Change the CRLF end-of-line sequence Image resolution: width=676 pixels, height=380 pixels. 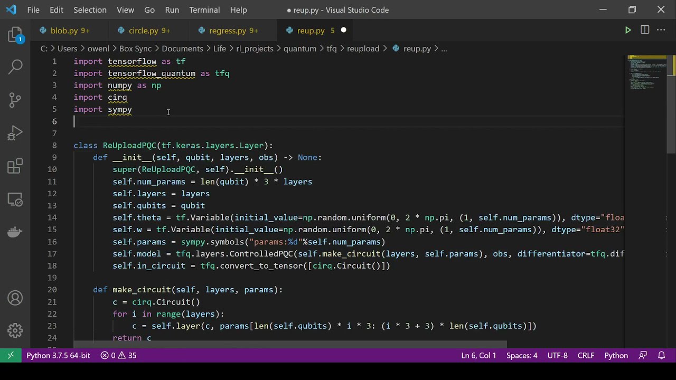pos(586,356)
